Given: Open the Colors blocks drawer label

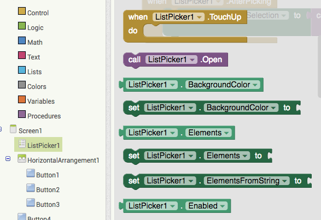Looking at the screenshot, I should (37, 86).
